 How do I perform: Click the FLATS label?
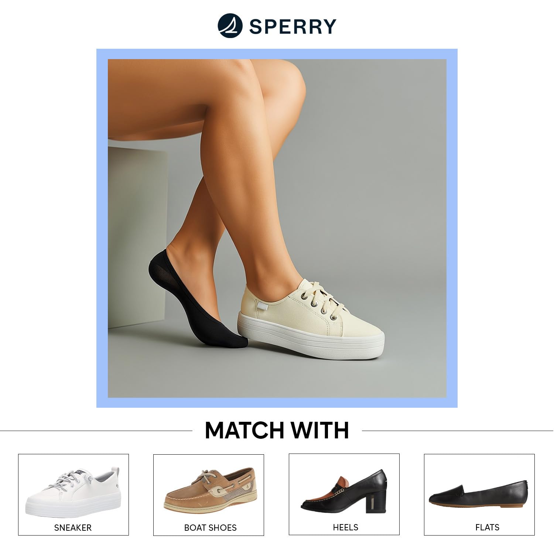tap(487, 527)
